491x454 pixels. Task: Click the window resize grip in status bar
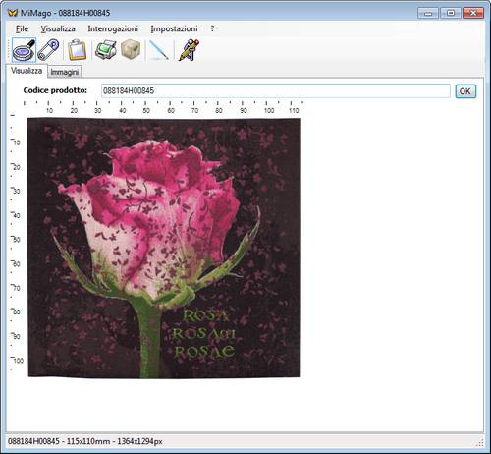(480, 443)
